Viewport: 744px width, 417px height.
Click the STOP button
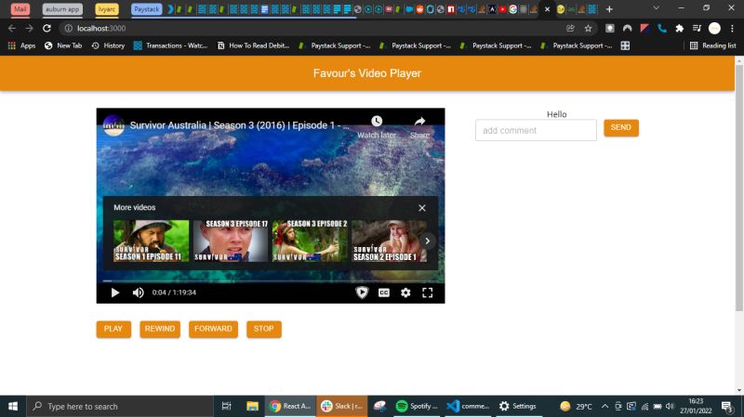264,329
